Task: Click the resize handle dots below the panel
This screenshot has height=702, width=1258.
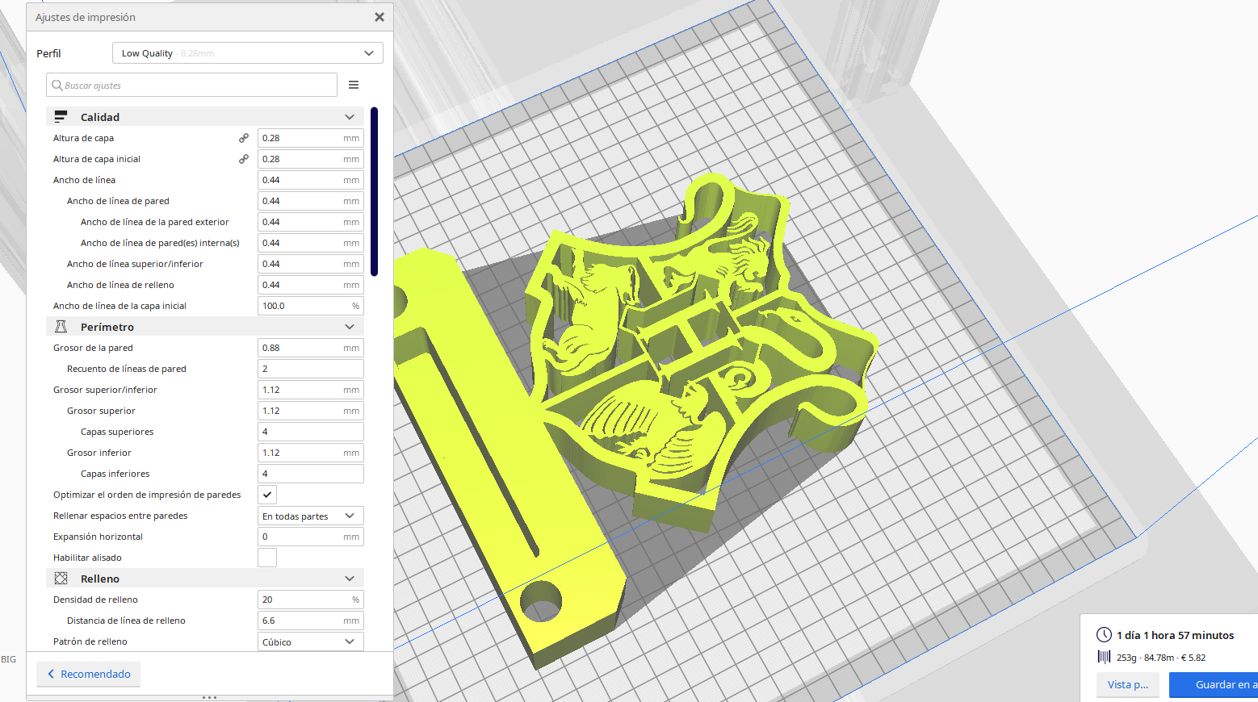Action: click(209, 697)
